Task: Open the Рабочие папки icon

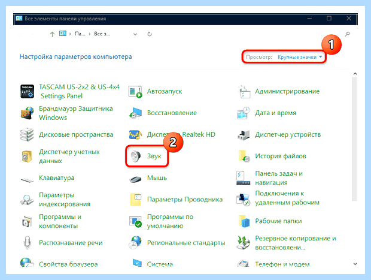Action: [x=244, y=221]
